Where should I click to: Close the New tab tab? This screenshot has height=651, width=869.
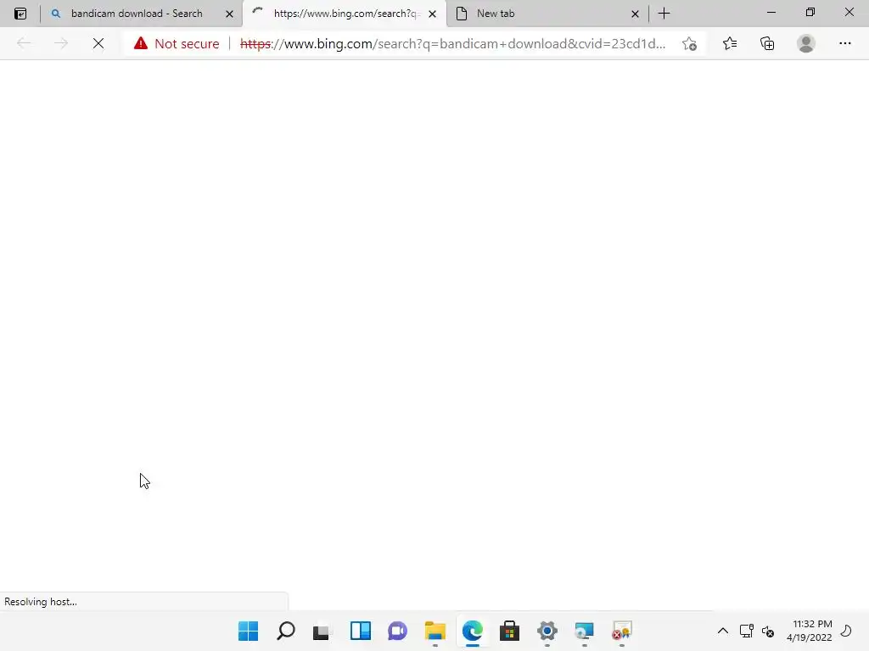click(635, 14)
